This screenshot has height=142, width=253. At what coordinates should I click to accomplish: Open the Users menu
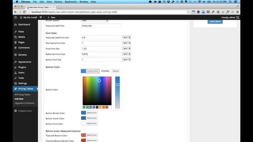coord(21,73)
